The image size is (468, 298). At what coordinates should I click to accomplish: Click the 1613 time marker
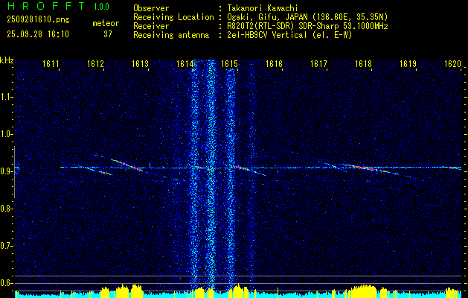coord(140,65)
